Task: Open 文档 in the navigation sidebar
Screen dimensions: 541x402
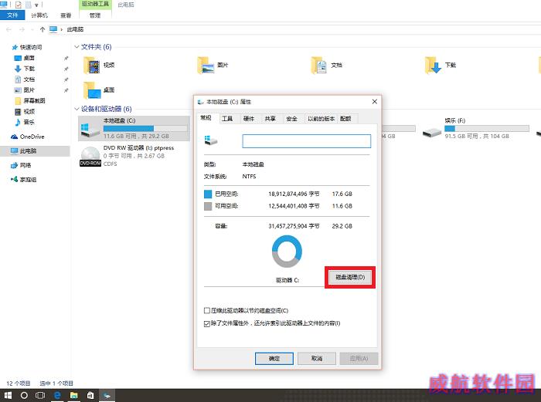Action: tap(29, 79)
